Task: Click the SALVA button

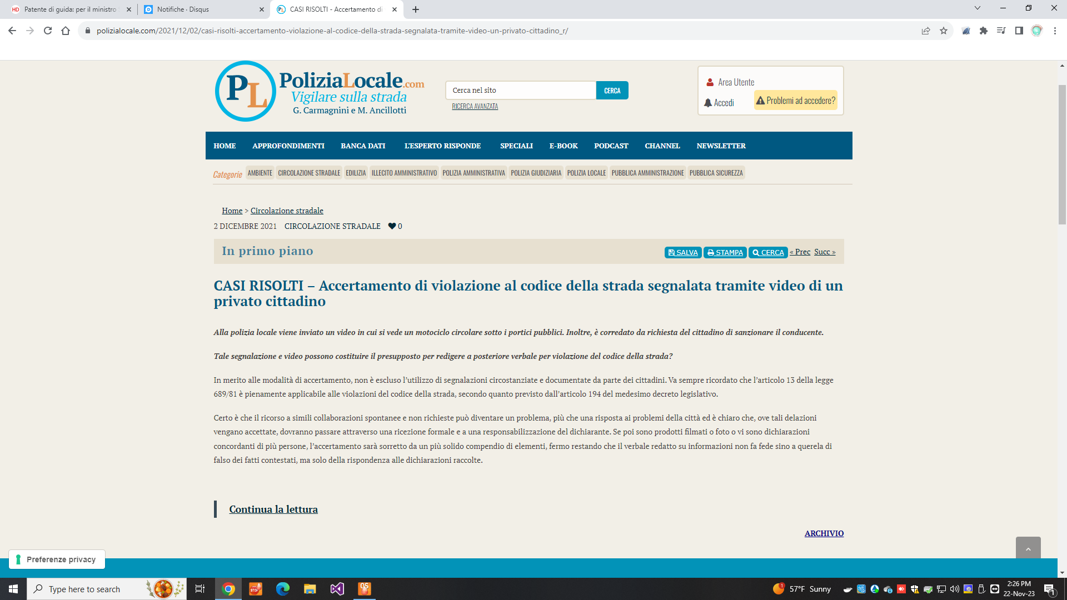Action: [683, 252]
